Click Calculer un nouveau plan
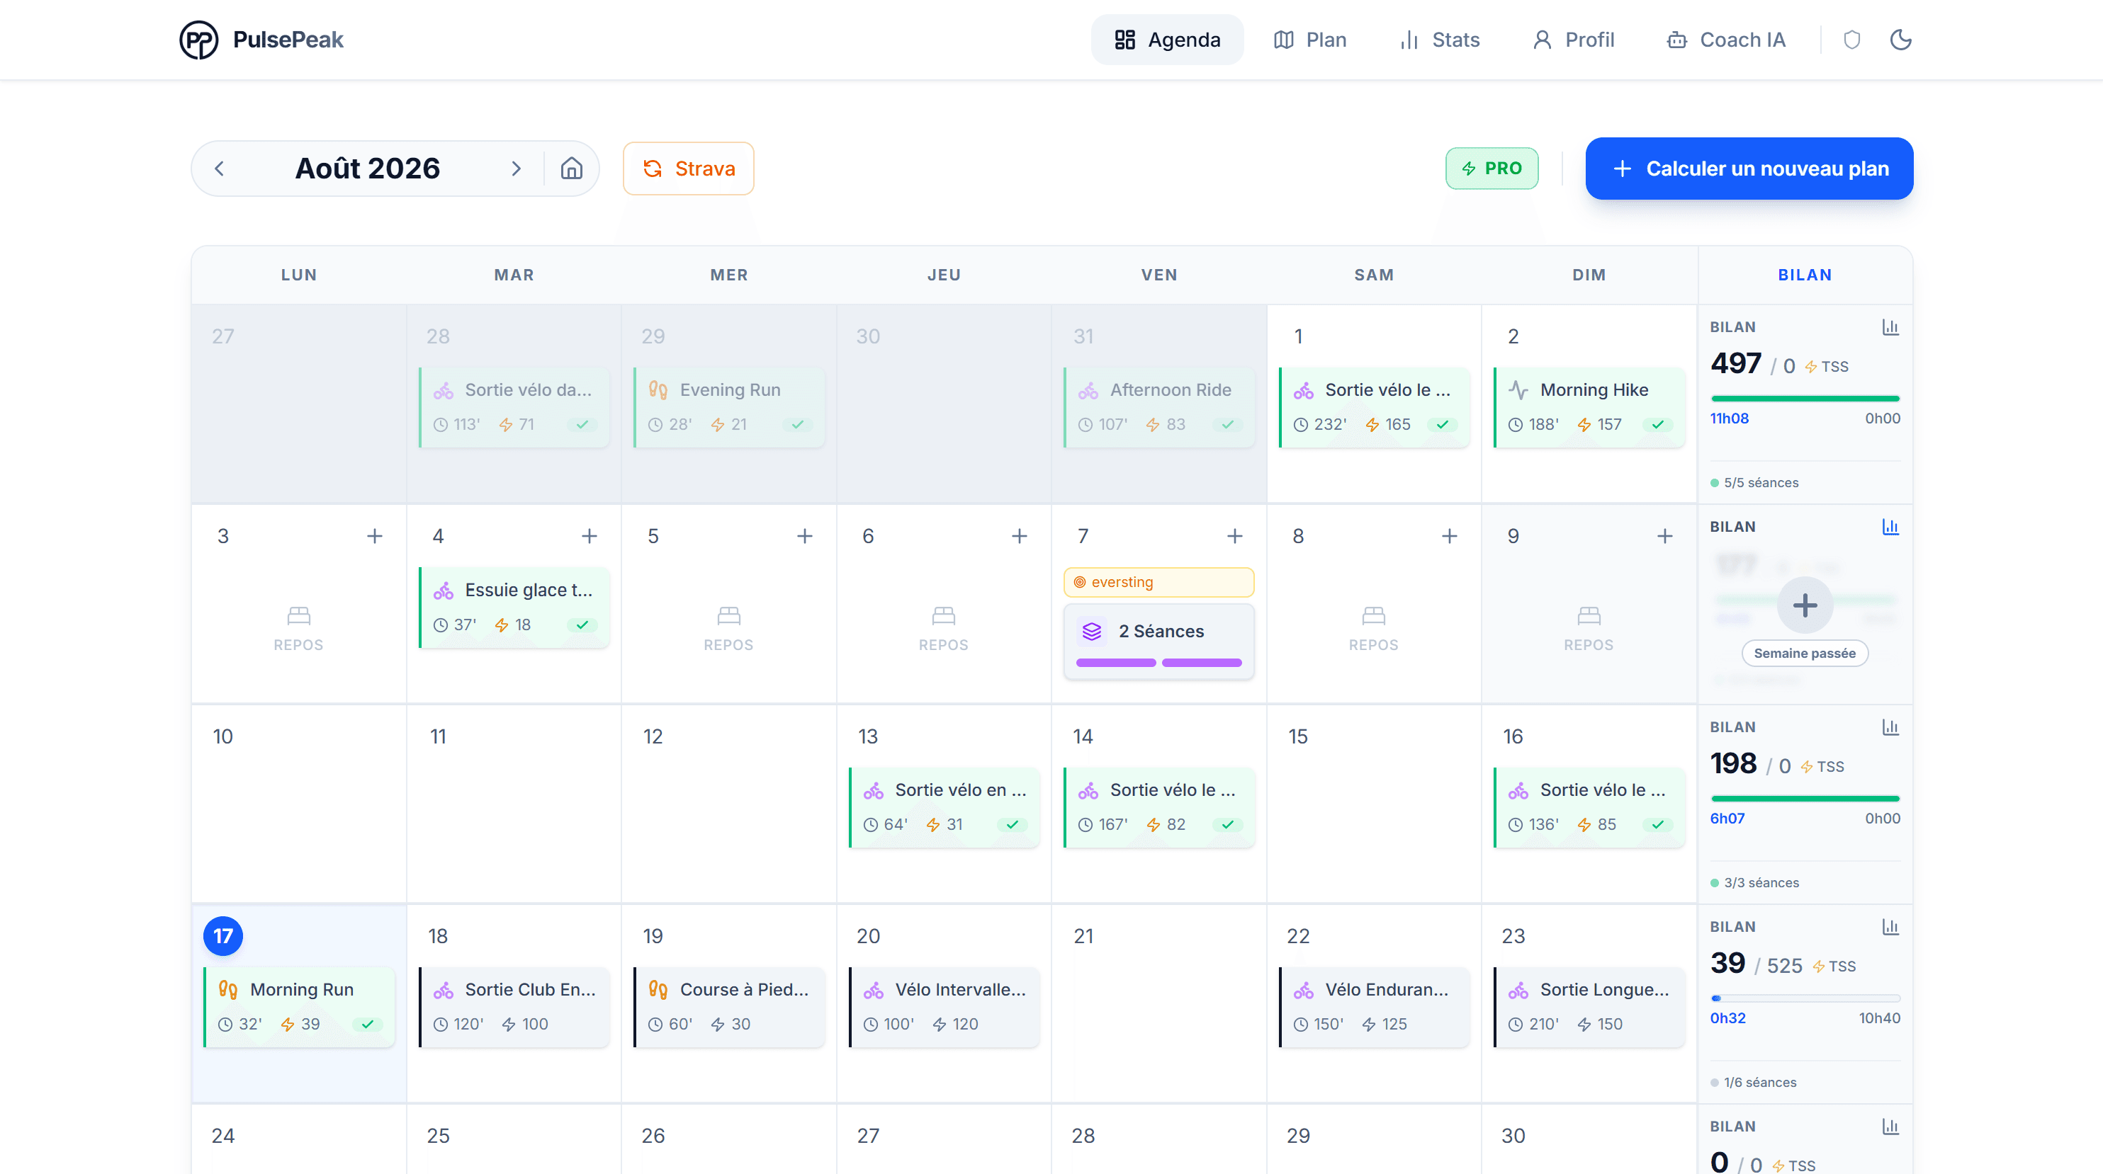The height and width of the screenshot is (1174, 2103). [x=1749, y=169]
